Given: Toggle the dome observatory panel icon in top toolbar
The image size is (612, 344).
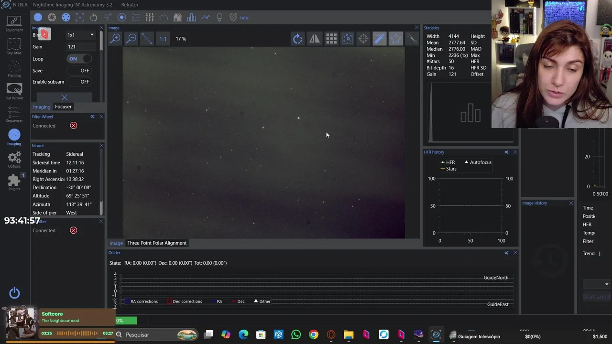Looking at the screenshot, I should [x=177, y=18].
